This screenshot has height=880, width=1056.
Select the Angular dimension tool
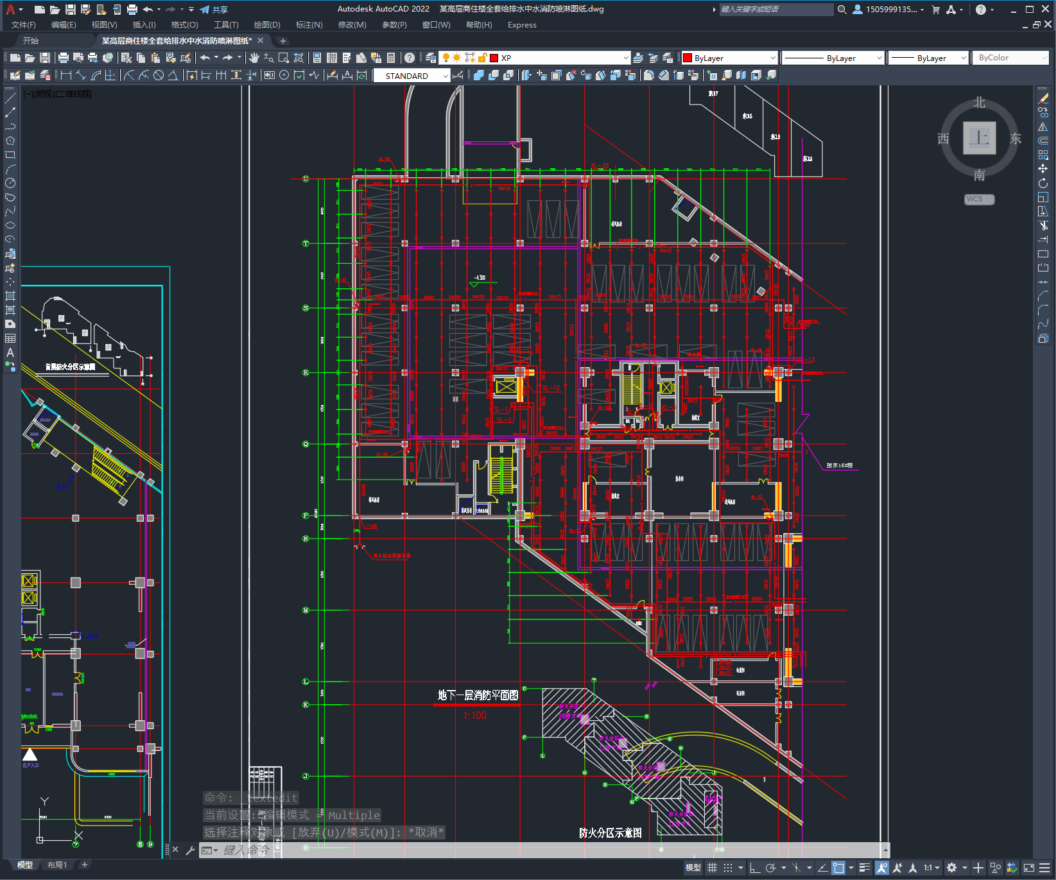click(173, 75)
